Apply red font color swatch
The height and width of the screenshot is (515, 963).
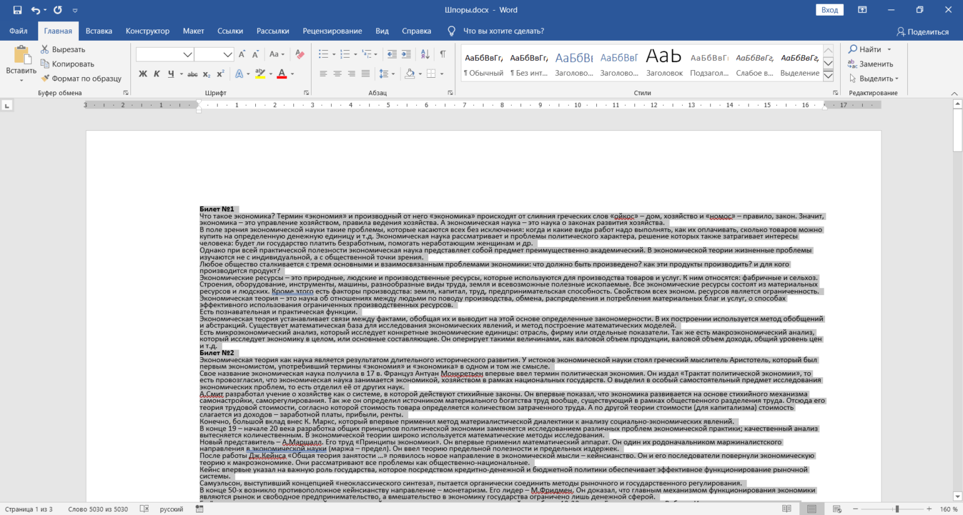[x=282, y=74]
